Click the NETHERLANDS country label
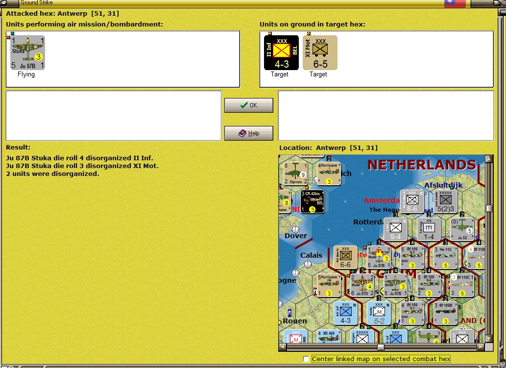The height and width of the screenshot is (368, 506). coord(422,165)
